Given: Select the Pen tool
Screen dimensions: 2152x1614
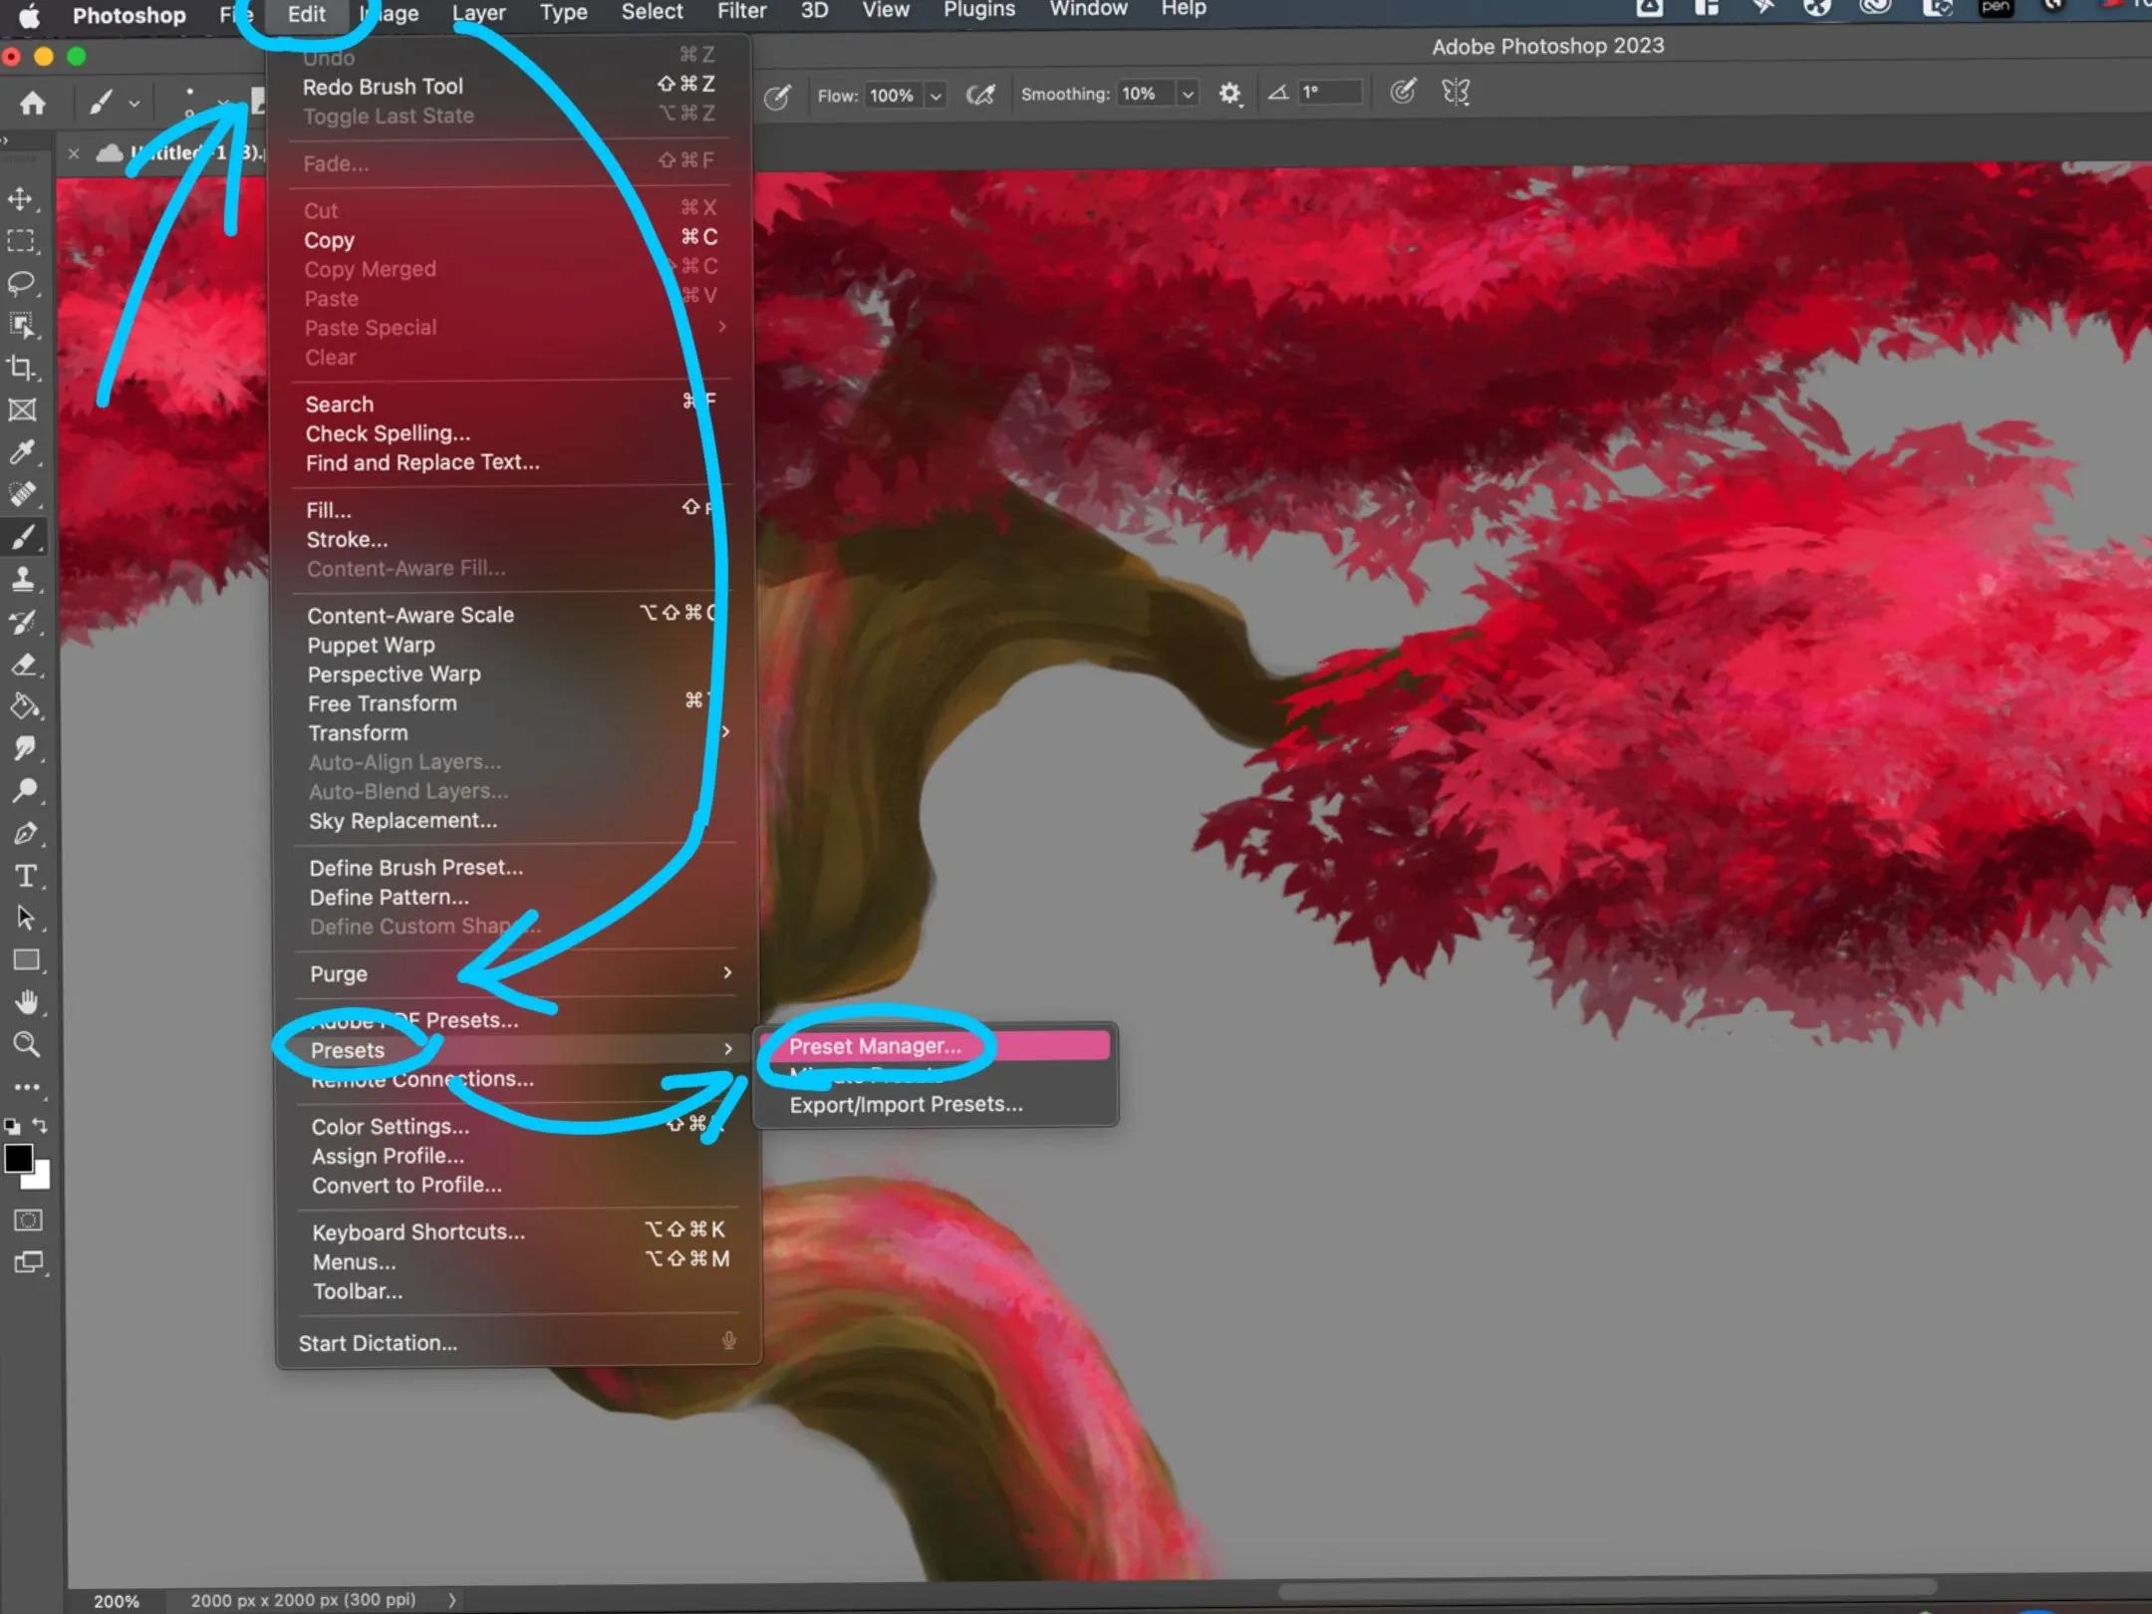Looking at the screenshot, I should tap(25, 833).
